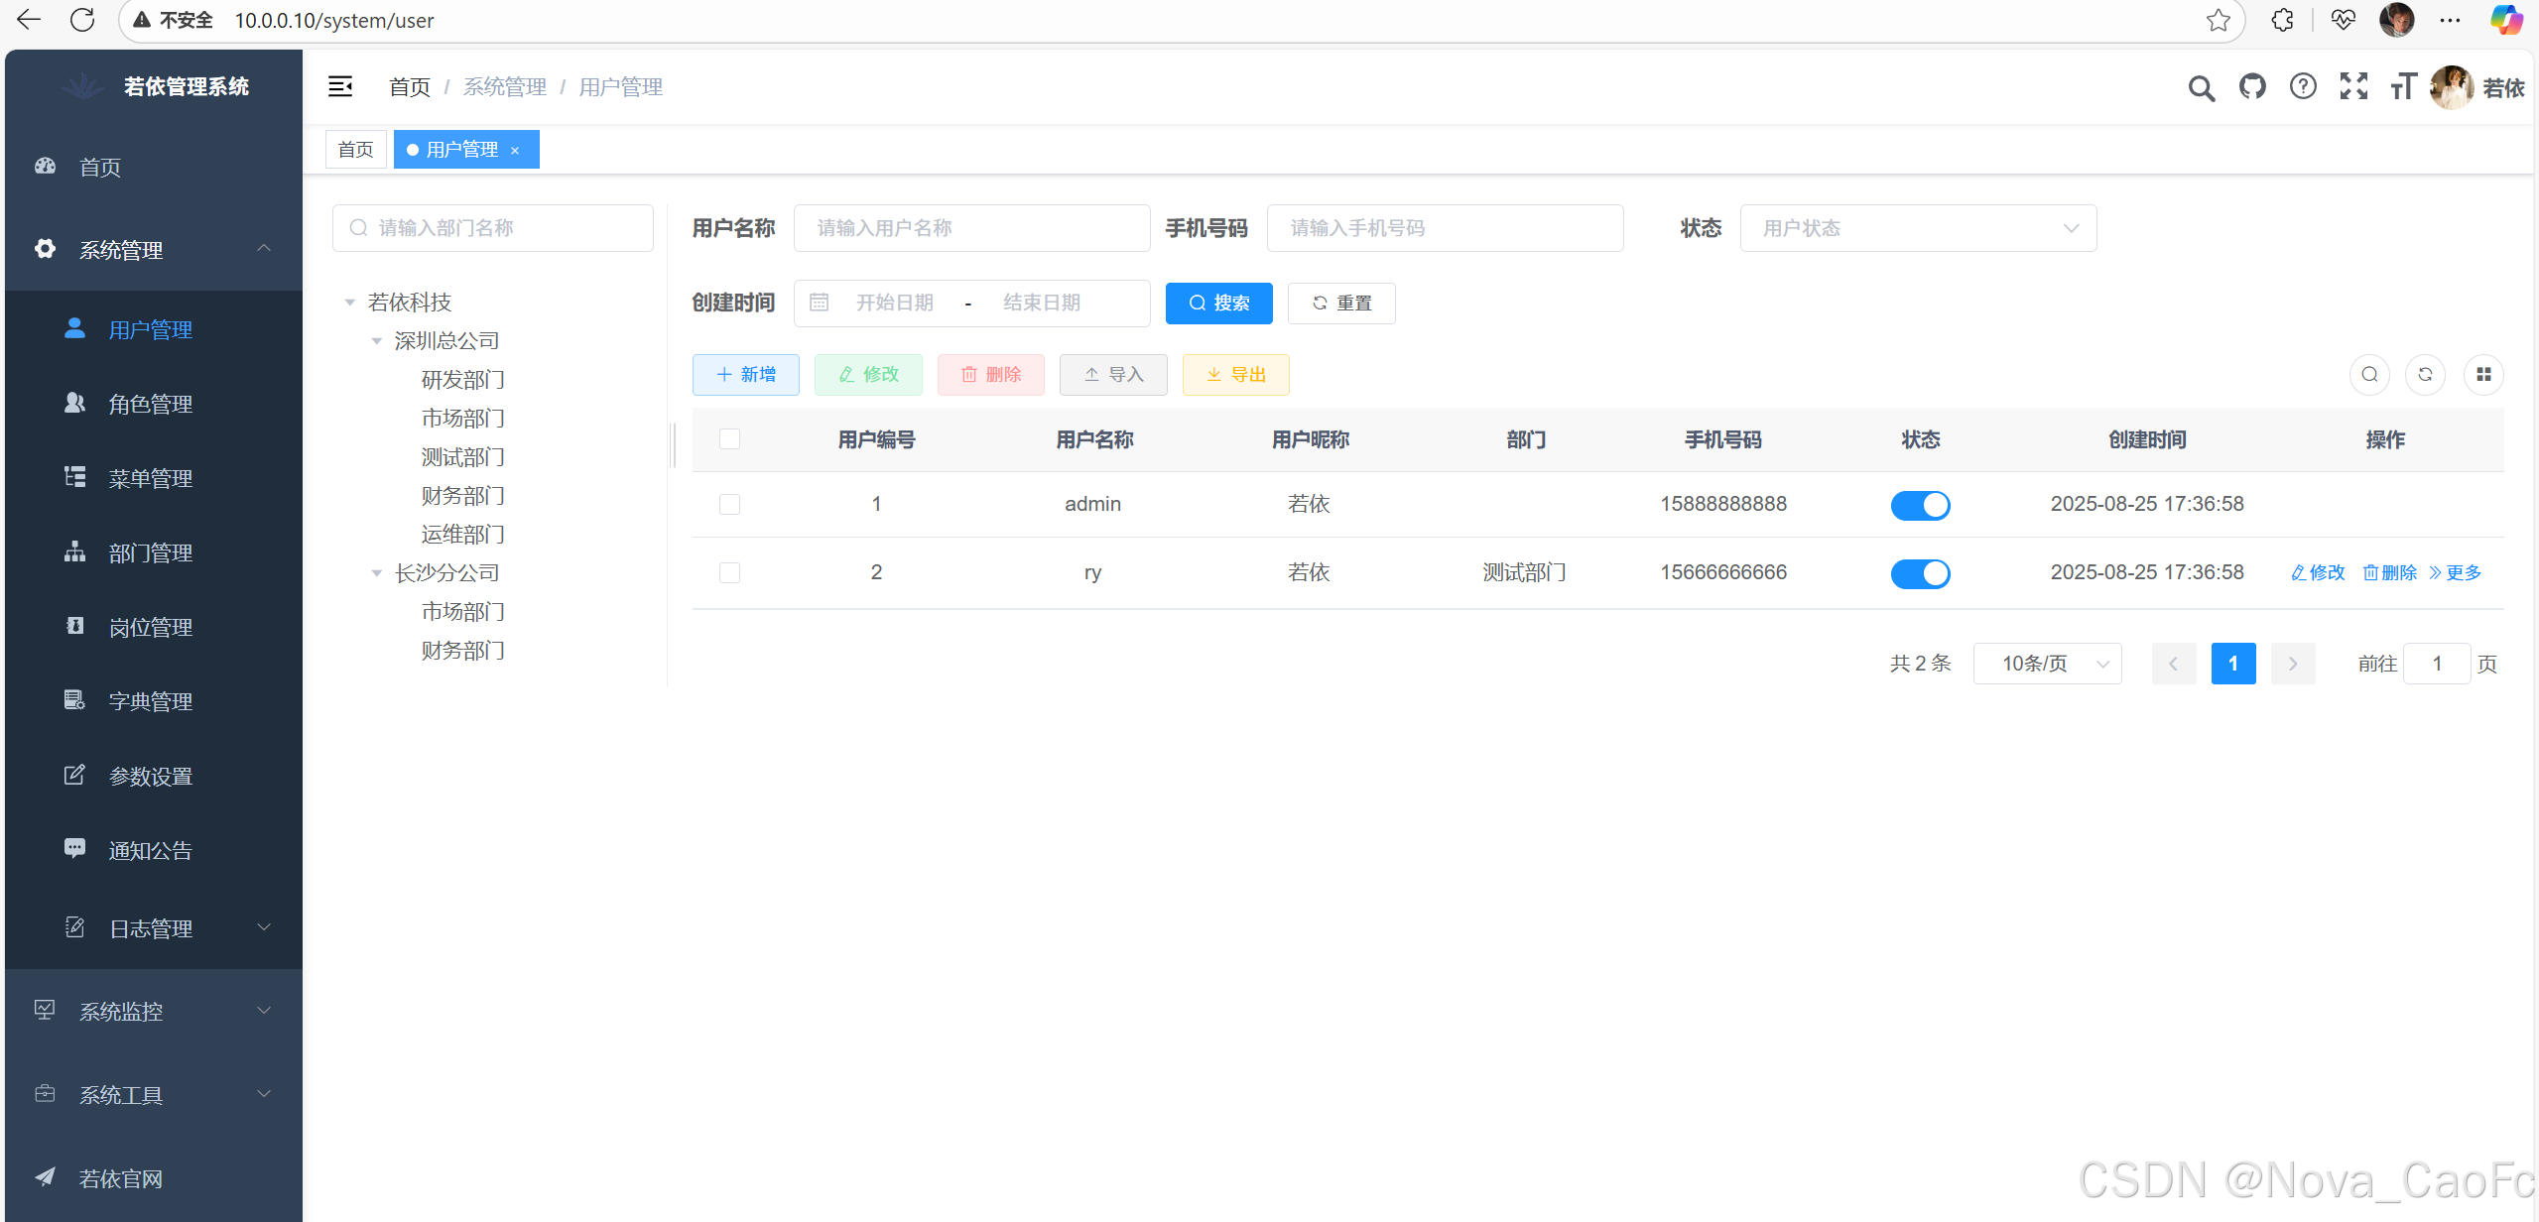
Task: Focus the 请输入手机号码 input field
Action: 1446,228
